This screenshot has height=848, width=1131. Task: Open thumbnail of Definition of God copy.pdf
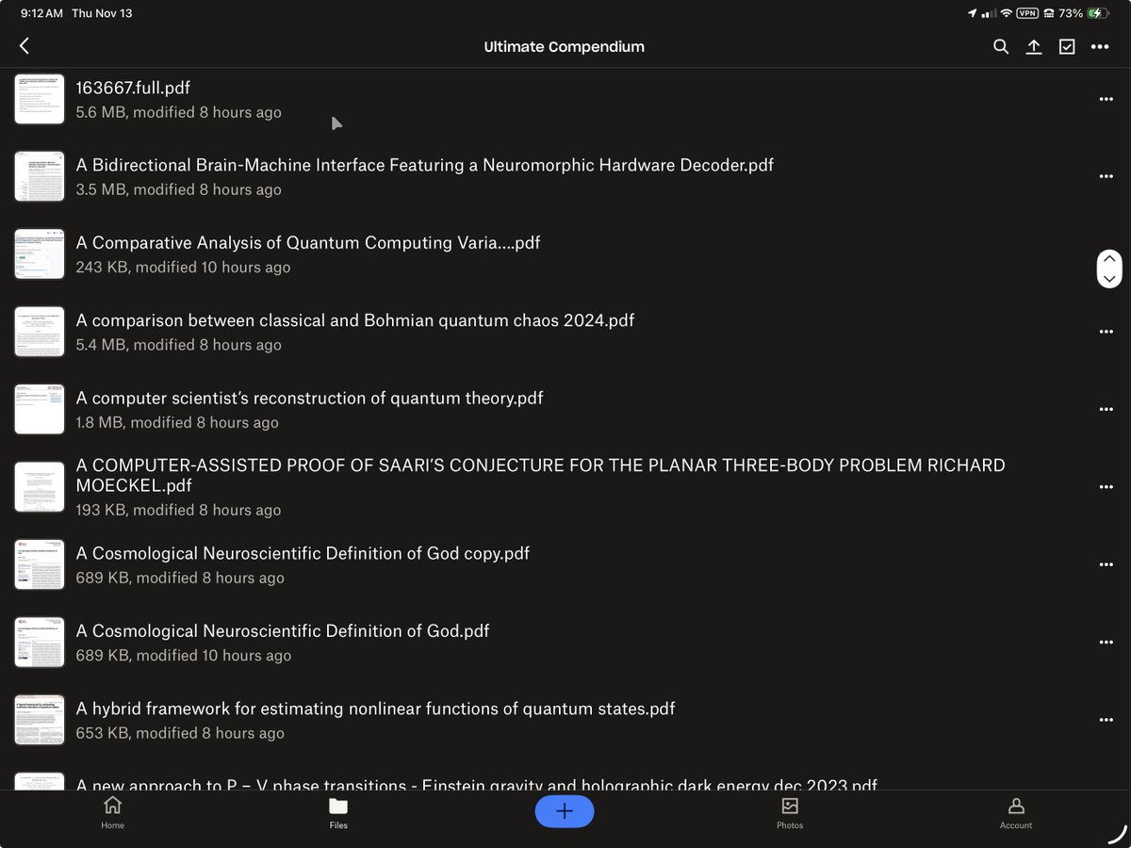(x=40, y=564)
